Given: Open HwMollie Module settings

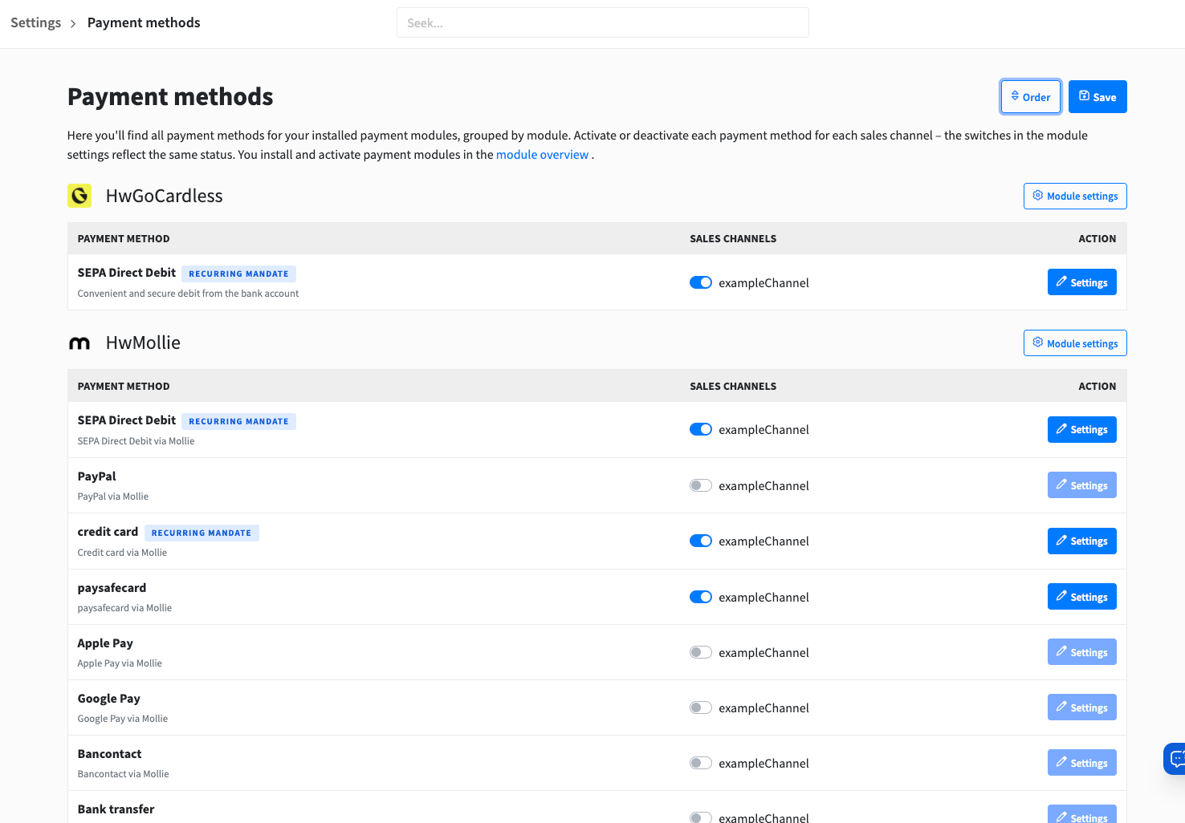Looking at the screenshot, I should [x=1075, y=343].
